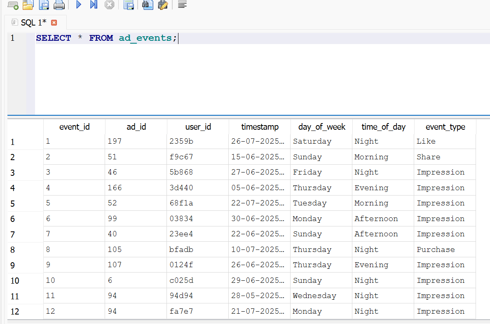This screenshot has width=490, height=324.
Task: Open a new SQL tab
Action: pos(13,5)
